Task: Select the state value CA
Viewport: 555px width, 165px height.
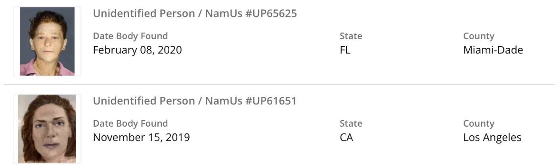Action: (x=346, y=138)
